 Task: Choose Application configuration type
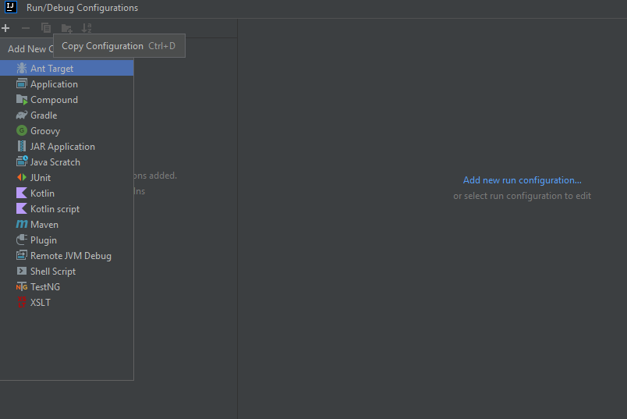[x=67, y=83]
